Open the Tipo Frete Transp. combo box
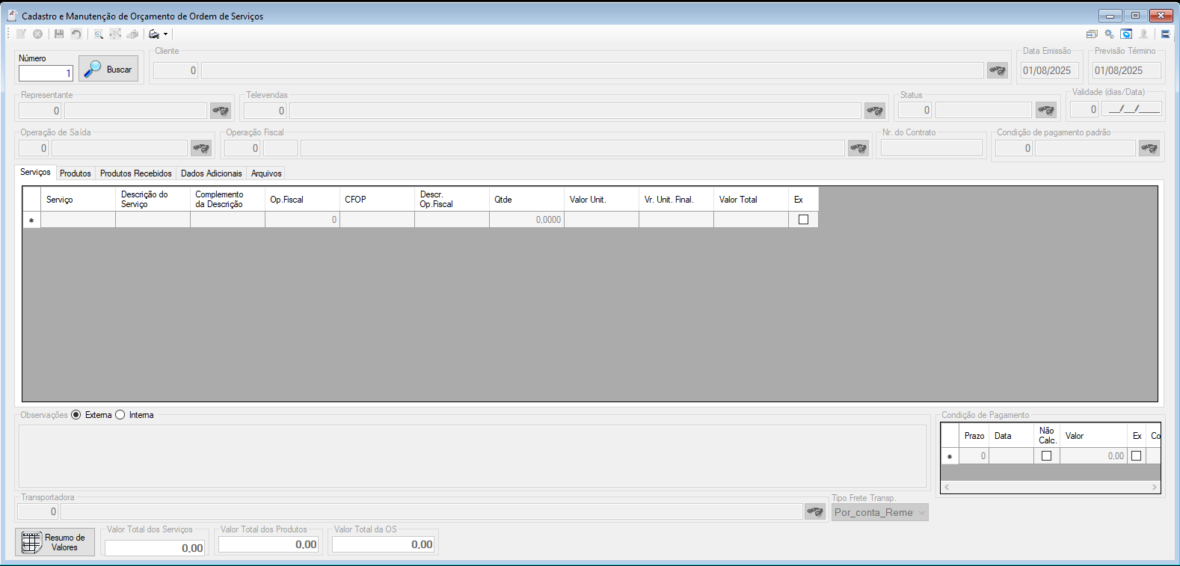This screenshot has width=1180, height=566. tap(879, 512)
